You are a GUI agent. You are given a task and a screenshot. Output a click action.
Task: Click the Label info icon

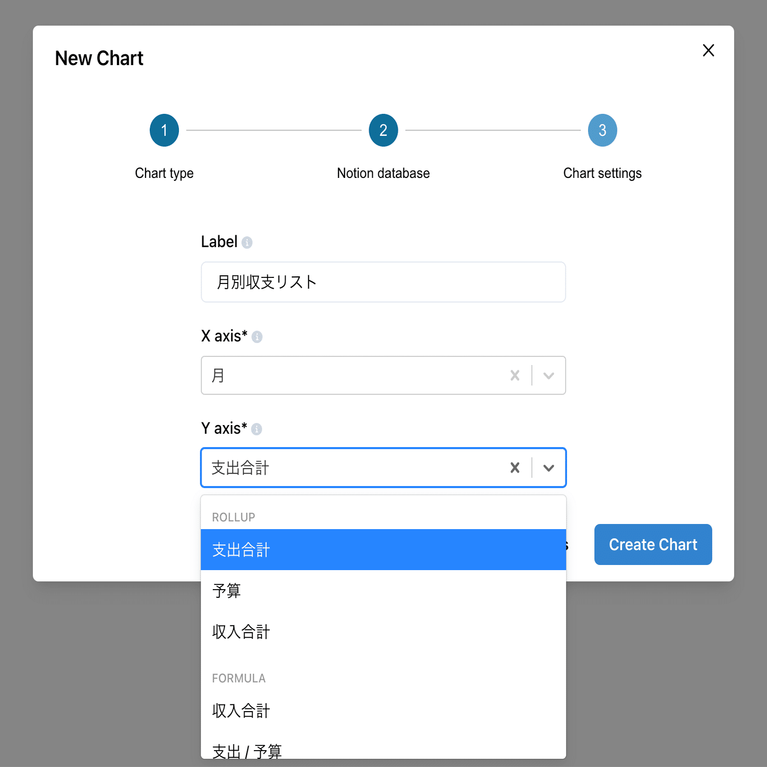click(247, 243)
